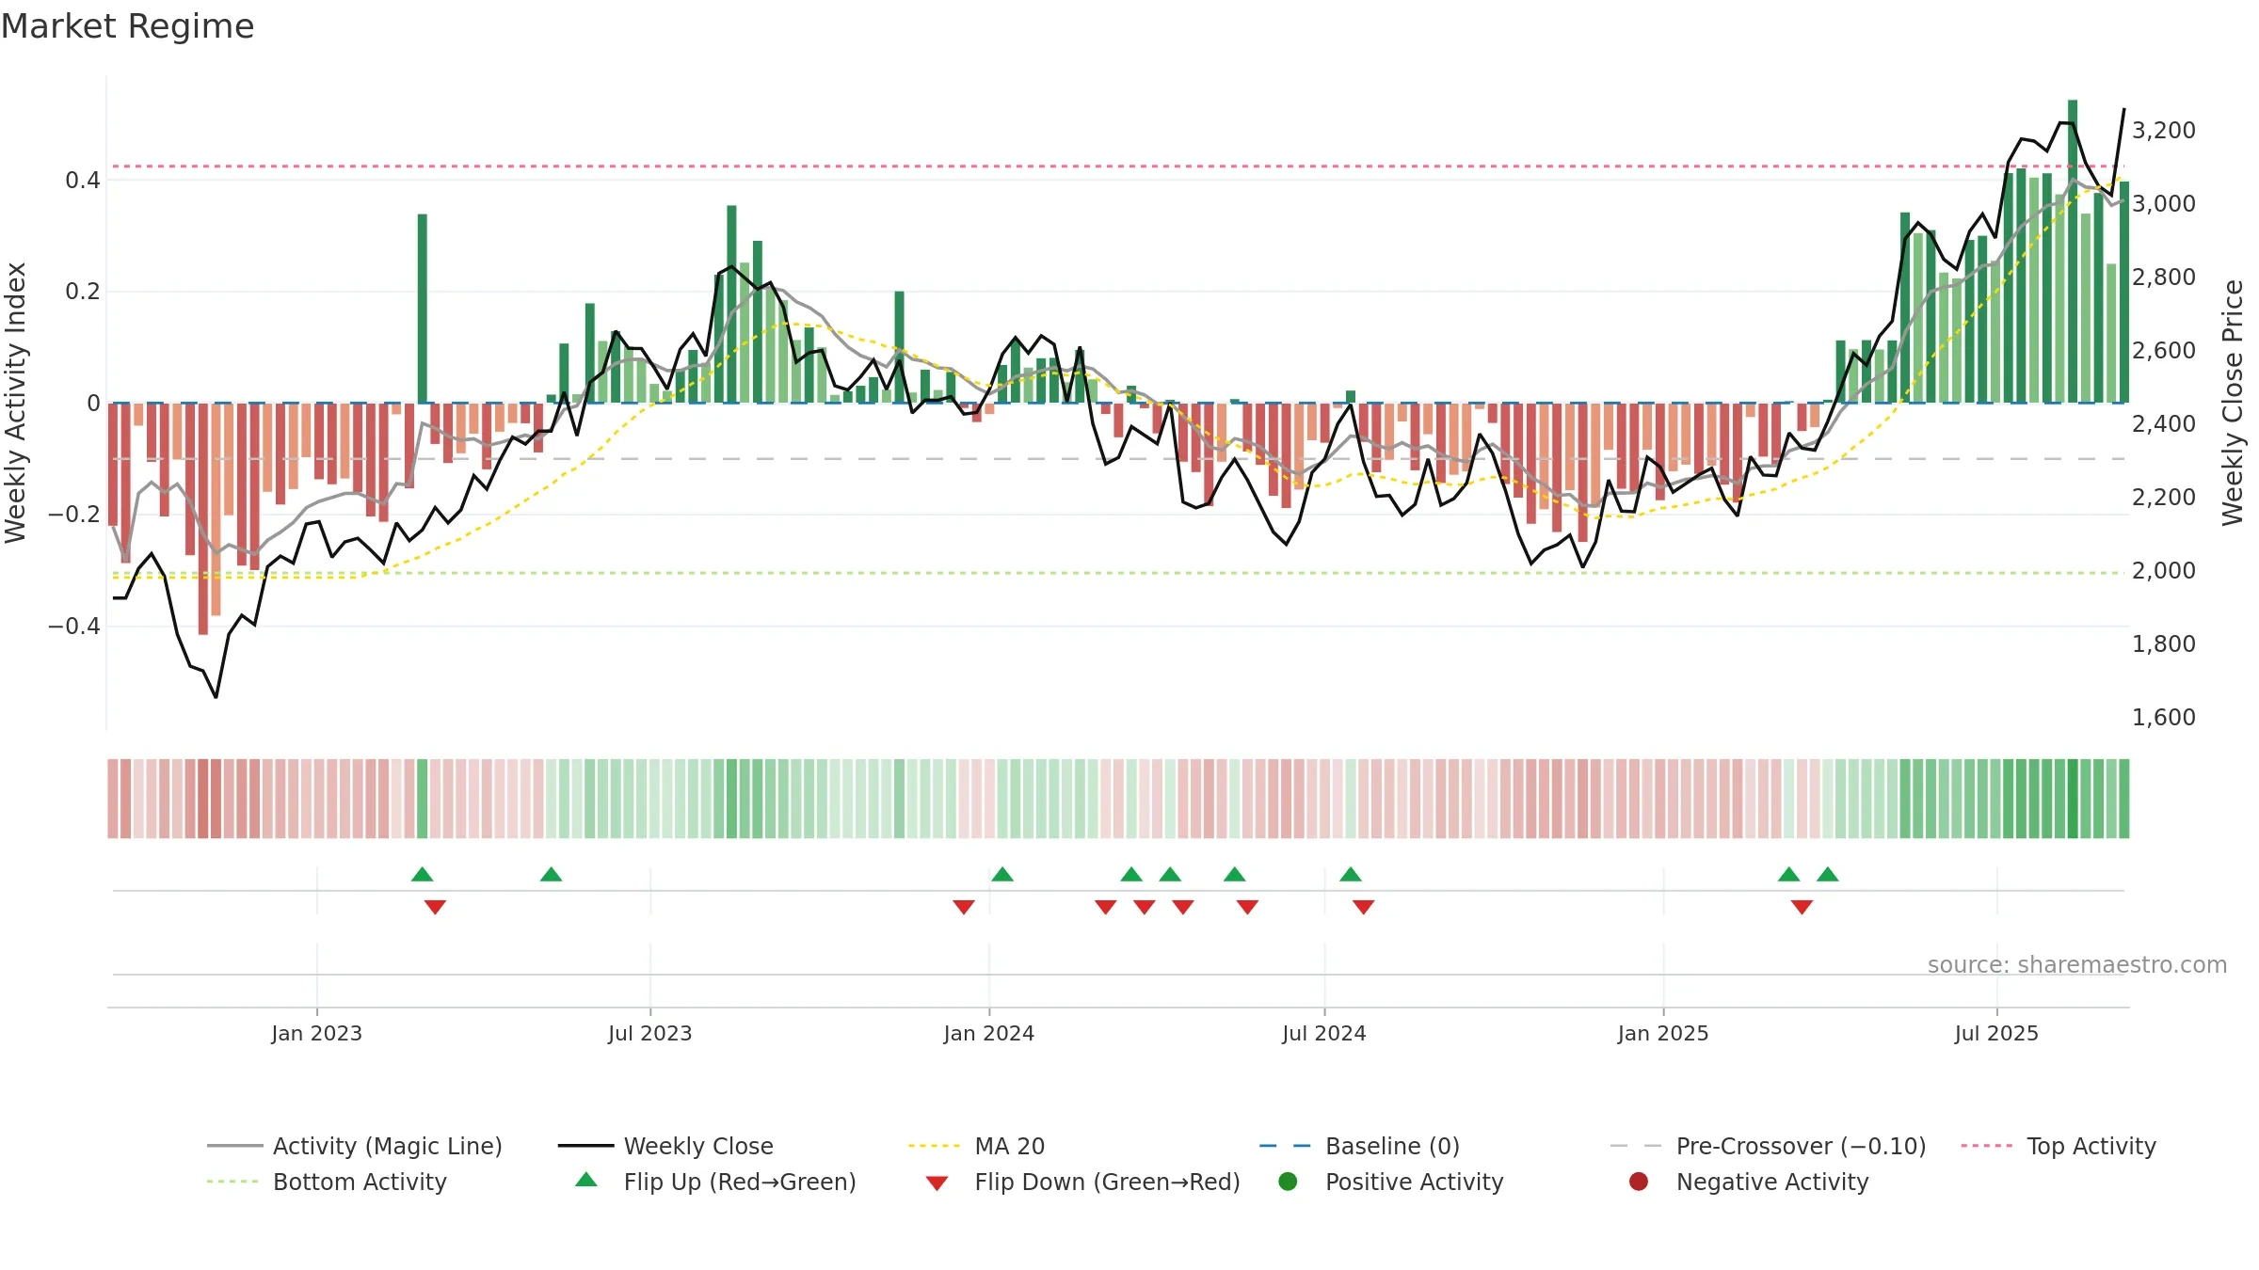Screen dimensions: 2259x1270
Task: Click the Jan 2023 axis label
Action: click(x=317, y=1033)
